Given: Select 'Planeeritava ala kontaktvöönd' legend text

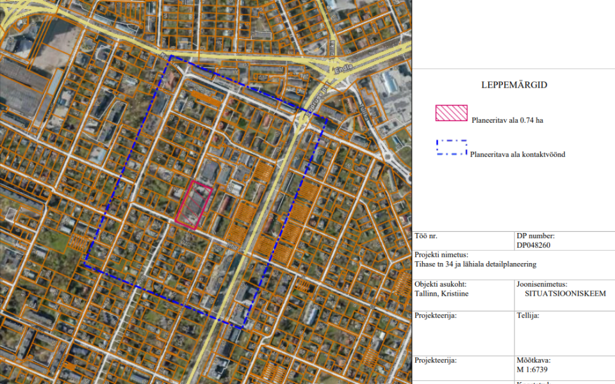Looking at the screenshot, I should pos(518,154).
